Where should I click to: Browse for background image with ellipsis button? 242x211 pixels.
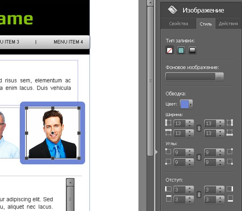[x=219, y=77]
